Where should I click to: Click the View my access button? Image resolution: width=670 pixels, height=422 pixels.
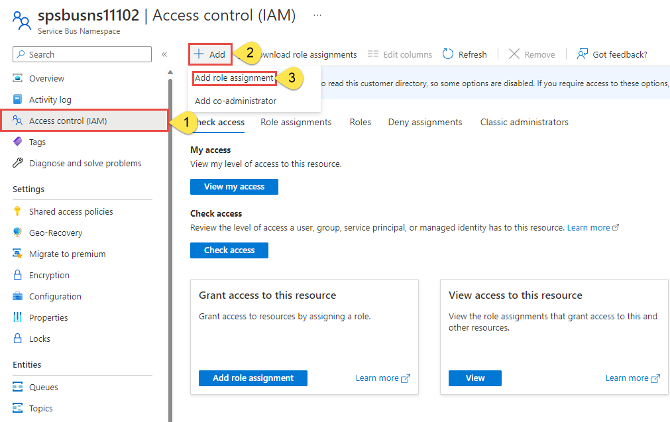point(234,187)
